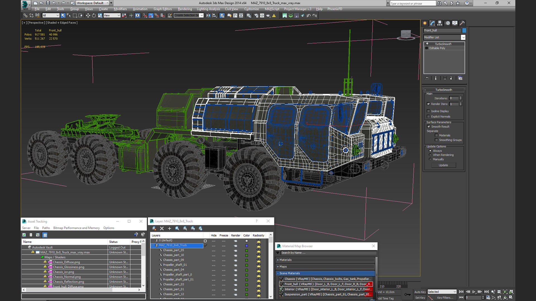
Task: Open the Create command panel tab
Action: point(425,23)
